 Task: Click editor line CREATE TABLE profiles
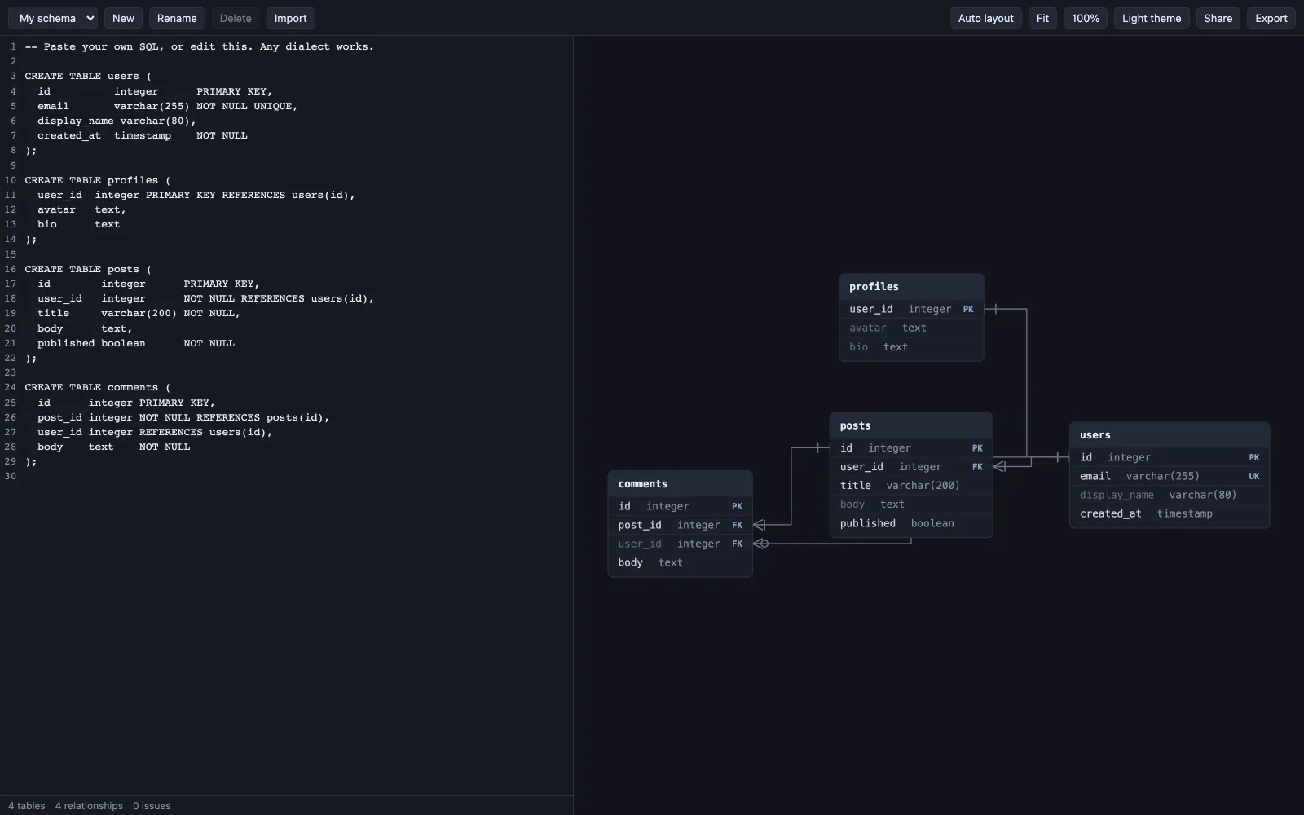click(98, 180)
